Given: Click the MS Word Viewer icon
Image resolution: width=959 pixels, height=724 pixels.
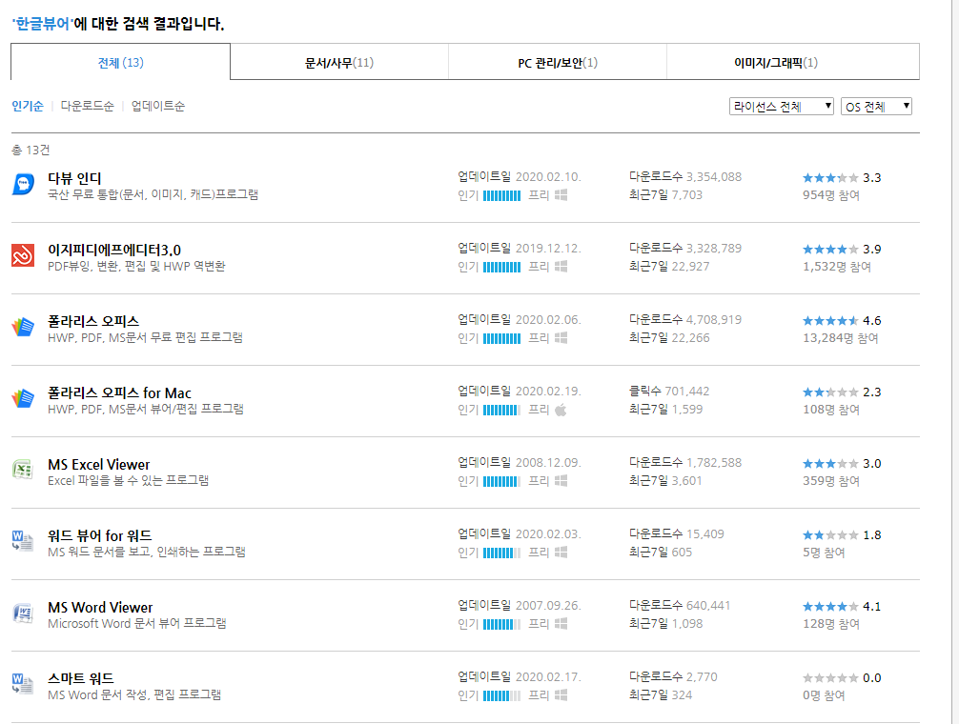Looking at the screenshot, I should tap(23, 613).
